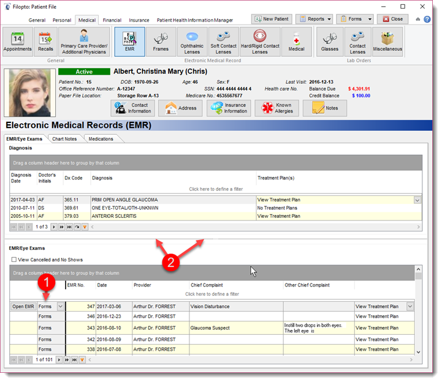Open patient Notes

(325, 108)
